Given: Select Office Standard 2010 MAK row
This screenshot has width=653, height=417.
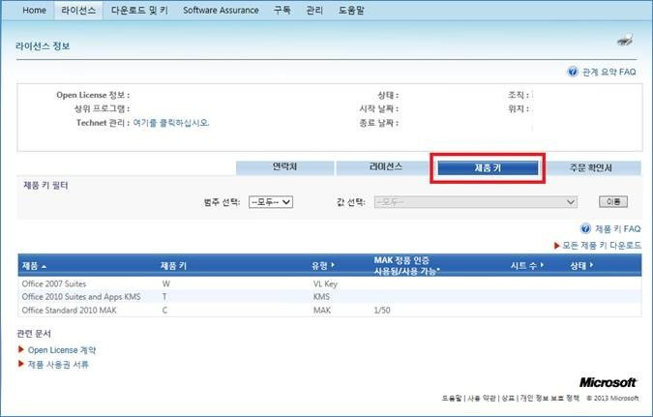Looking at the screenshot, I should (330, 310).
